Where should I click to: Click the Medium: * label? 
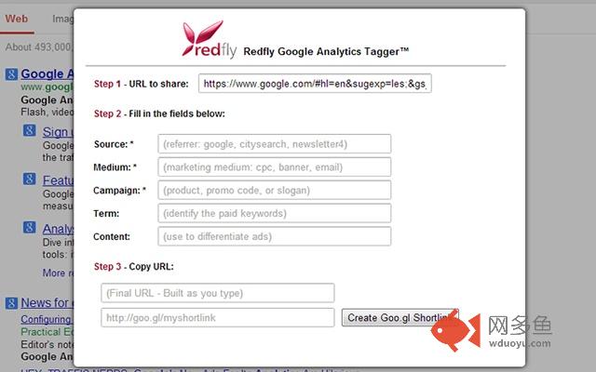coord(115,167)
